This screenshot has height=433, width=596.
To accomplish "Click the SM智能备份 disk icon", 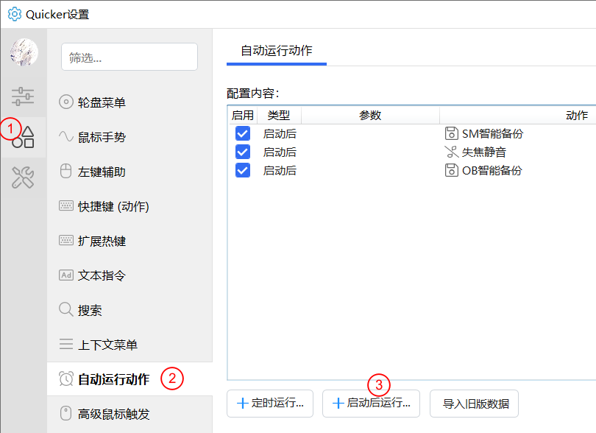I will 451,133.
